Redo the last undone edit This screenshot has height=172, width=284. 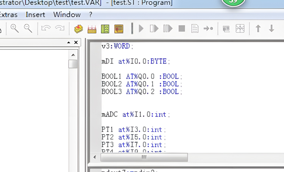pos(59,28)
